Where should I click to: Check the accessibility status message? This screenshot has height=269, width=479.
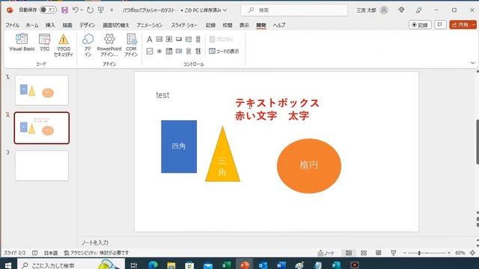97,253
